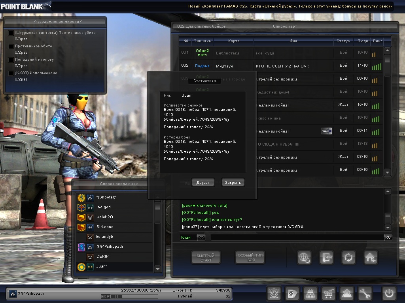
Task: Click the house plus create room icon
Action: click(x=370, y=257)
